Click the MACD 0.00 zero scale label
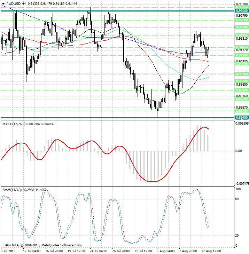The height and width of the screenshot is (254, 249). (239, 151)
